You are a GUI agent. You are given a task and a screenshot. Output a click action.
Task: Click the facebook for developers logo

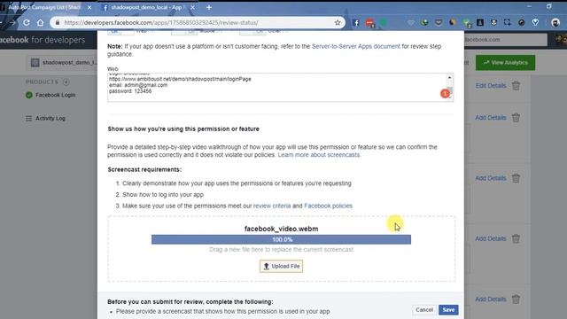coord(43,40)
